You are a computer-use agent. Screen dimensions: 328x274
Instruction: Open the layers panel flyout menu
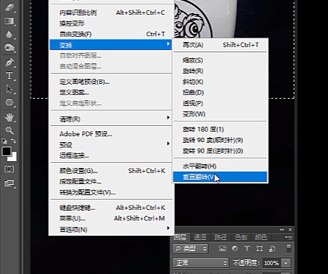[x=288, y=237]
